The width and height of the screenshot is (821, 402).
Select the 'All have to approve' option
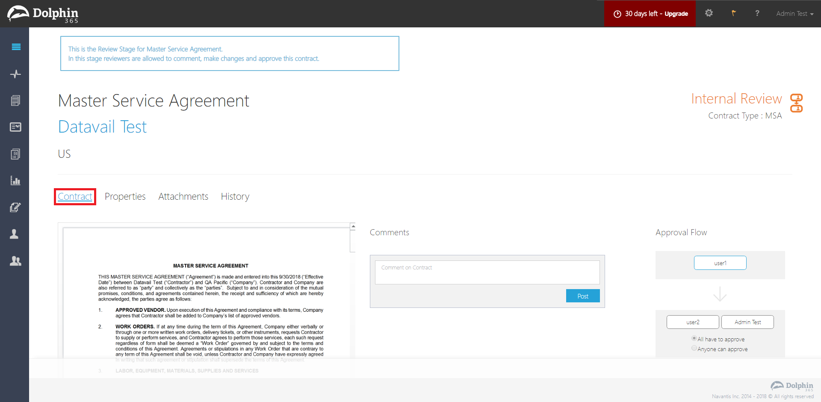click(x=694, y=338)
